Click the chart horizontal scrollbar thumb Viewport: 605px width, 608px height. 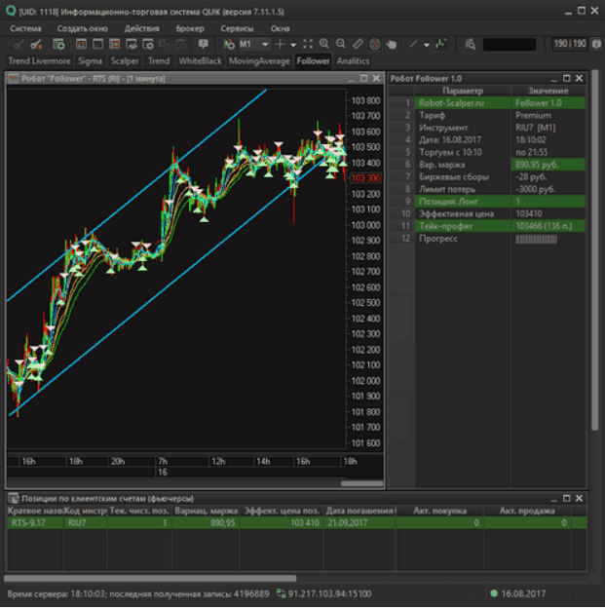coord(361,483)
